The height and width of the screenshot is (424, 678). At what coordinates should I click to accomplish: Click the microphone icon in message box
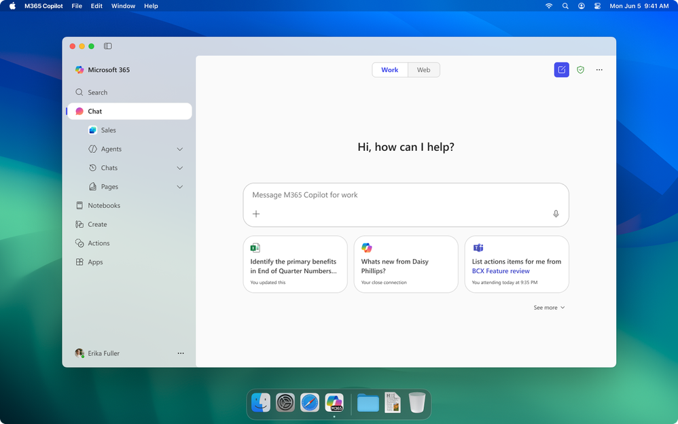point(556,214)
